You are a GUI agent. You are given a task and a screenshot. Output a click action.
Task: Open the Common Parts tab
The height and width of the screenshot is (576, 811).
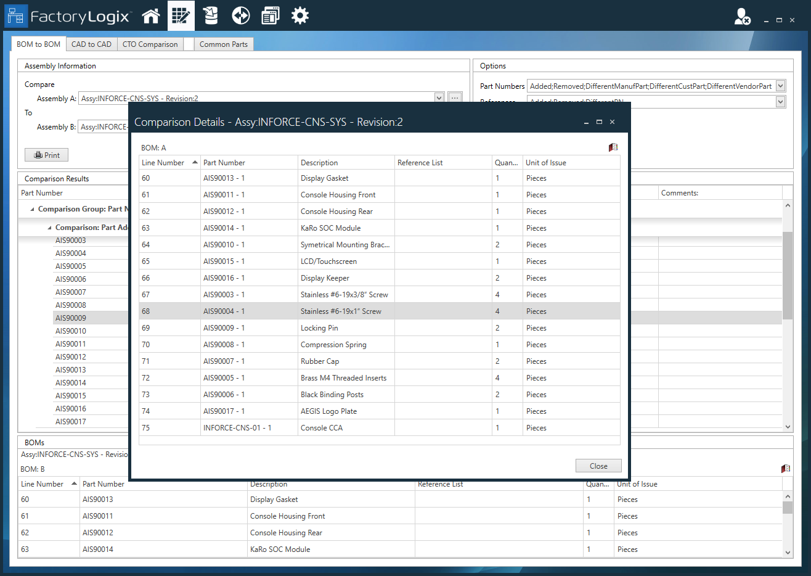(223, 44)
